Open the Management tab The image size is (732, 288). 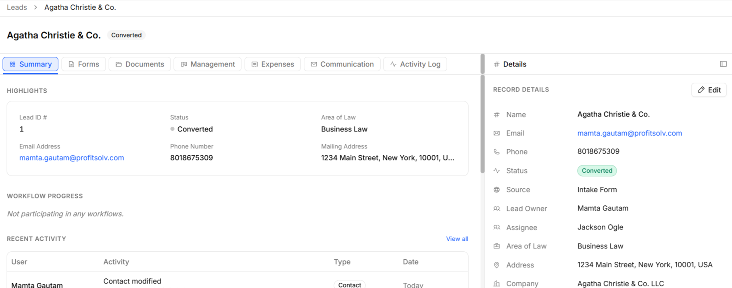[x=207, y=64]
